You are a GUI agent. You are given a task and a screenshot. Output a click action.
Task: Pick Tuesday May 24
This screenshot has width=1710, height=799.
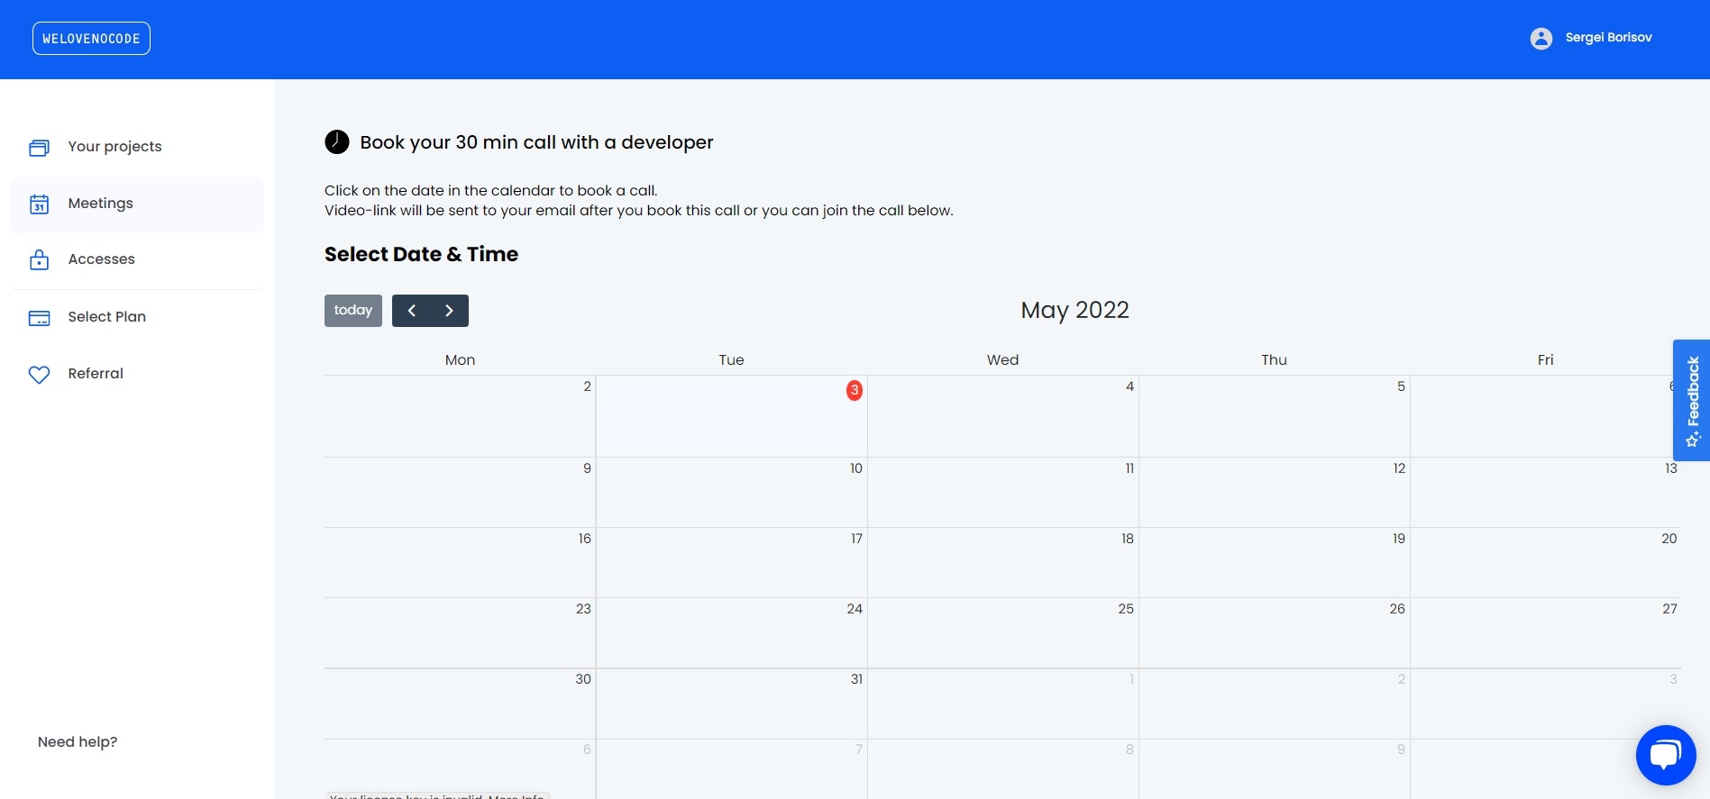(732, 633)
